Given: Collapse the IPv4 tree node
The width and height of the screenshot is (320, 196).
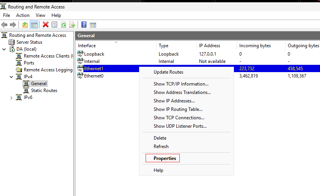Looking at the screenshot, I should (12, 77).
